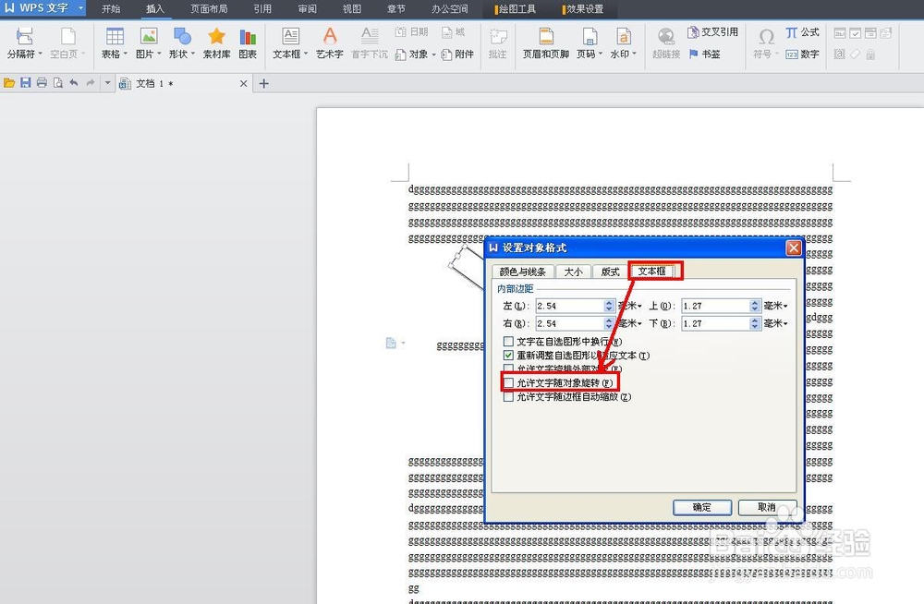
Task: Click the 形状 shapes icon
Action: [182, 37]
